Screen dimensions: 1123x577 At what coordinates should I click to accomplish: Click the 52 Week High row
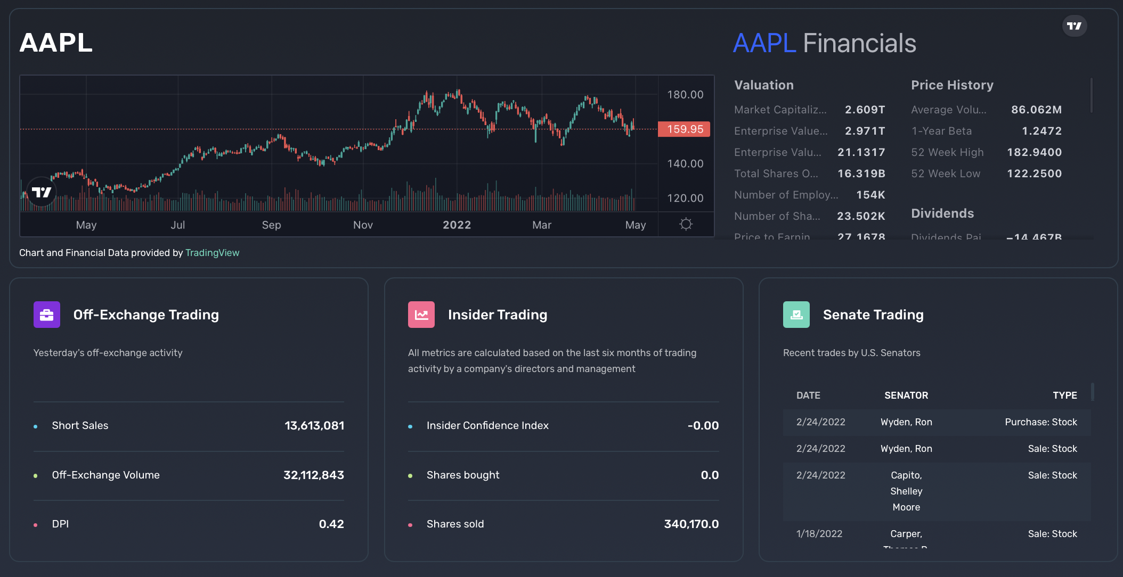(986, 152)
